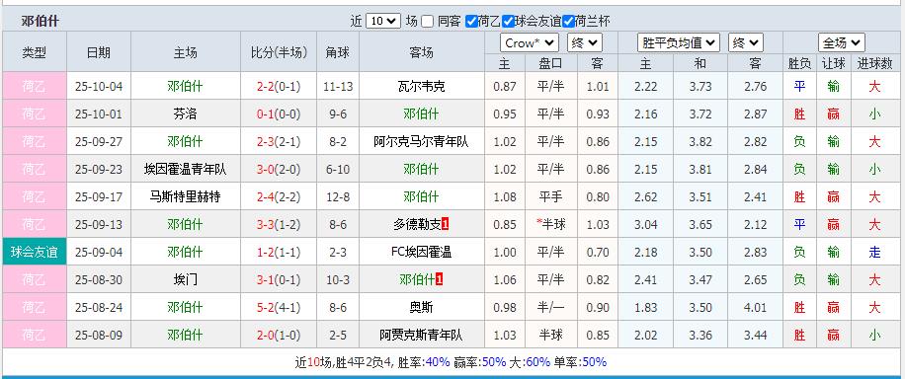The width and height of the screenshot is (905, 379).
Task: Toggle the 同客 checkbox
Action: (427, 22)
